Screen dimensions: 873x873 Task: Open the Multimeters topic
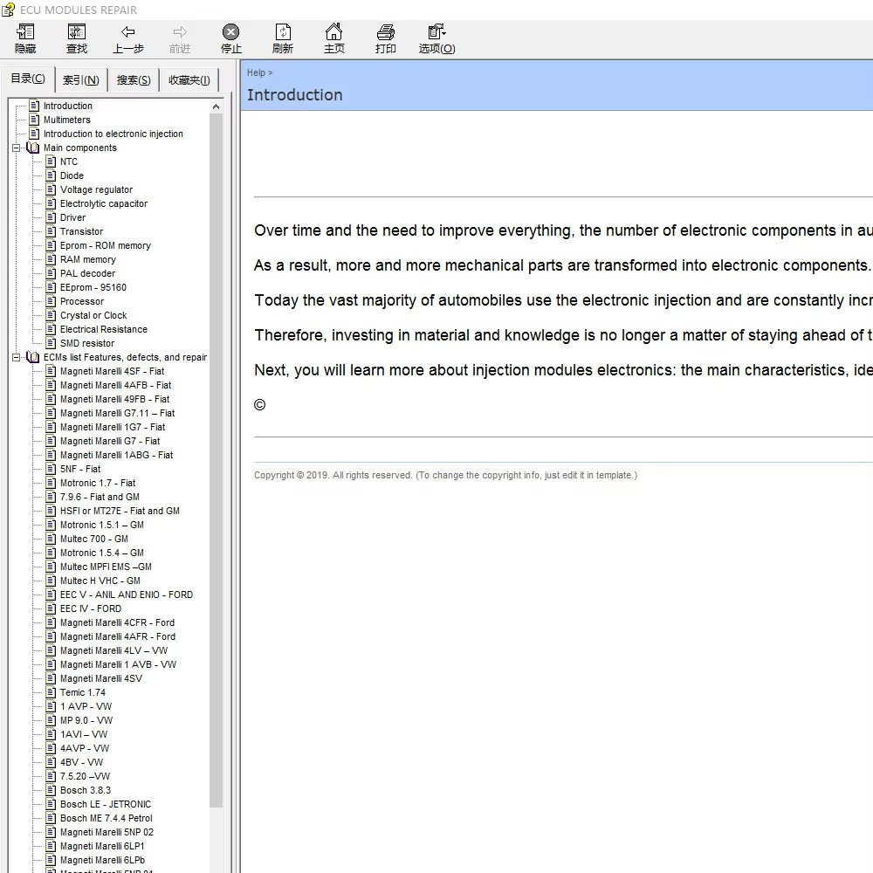pyautogui.click(x=67, y=120)
